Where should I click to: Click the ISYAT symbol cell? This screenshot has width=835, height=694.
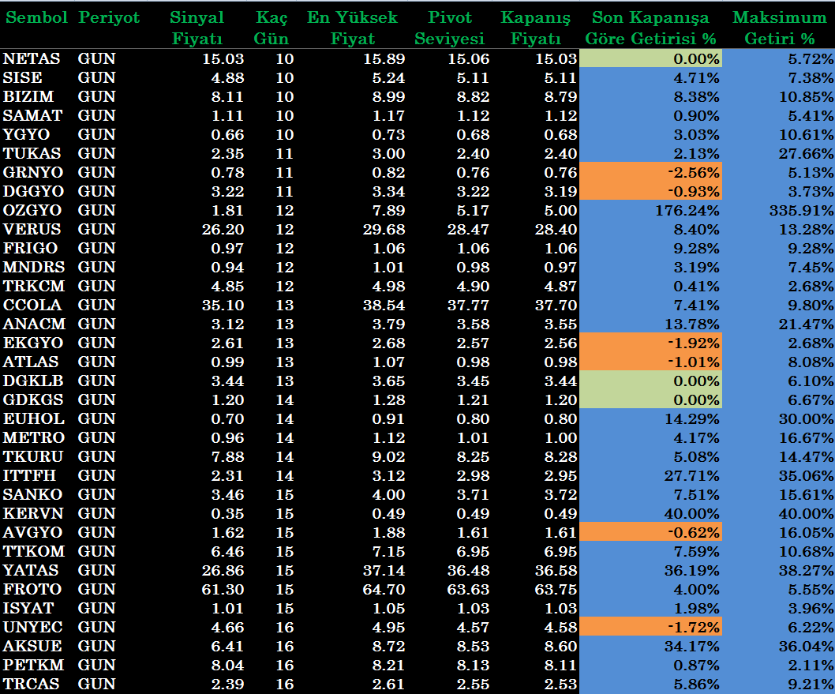[x=28, y=607]
